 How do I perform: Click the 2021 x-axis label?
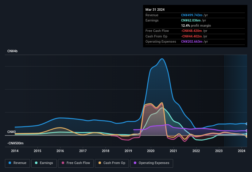click(173, 151)
